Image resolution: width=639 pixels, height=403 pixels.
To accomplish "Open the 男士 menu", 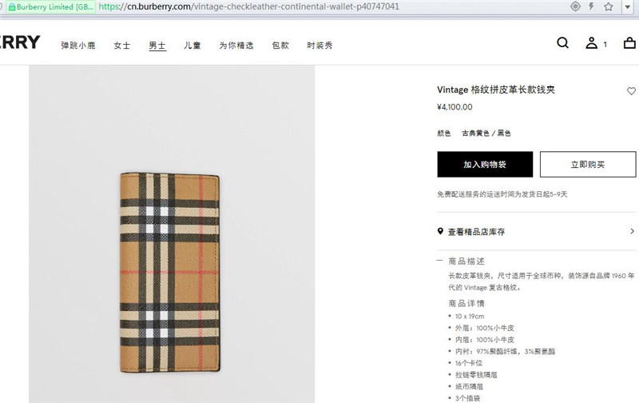I will 157,46.
